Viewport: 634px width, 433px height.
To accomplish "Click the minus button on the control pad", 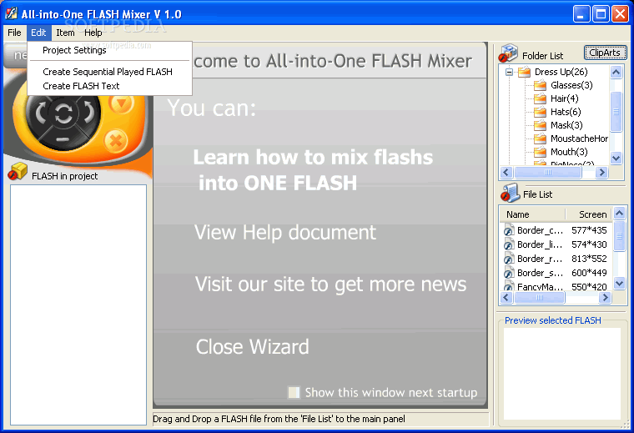I will (63, 139).
